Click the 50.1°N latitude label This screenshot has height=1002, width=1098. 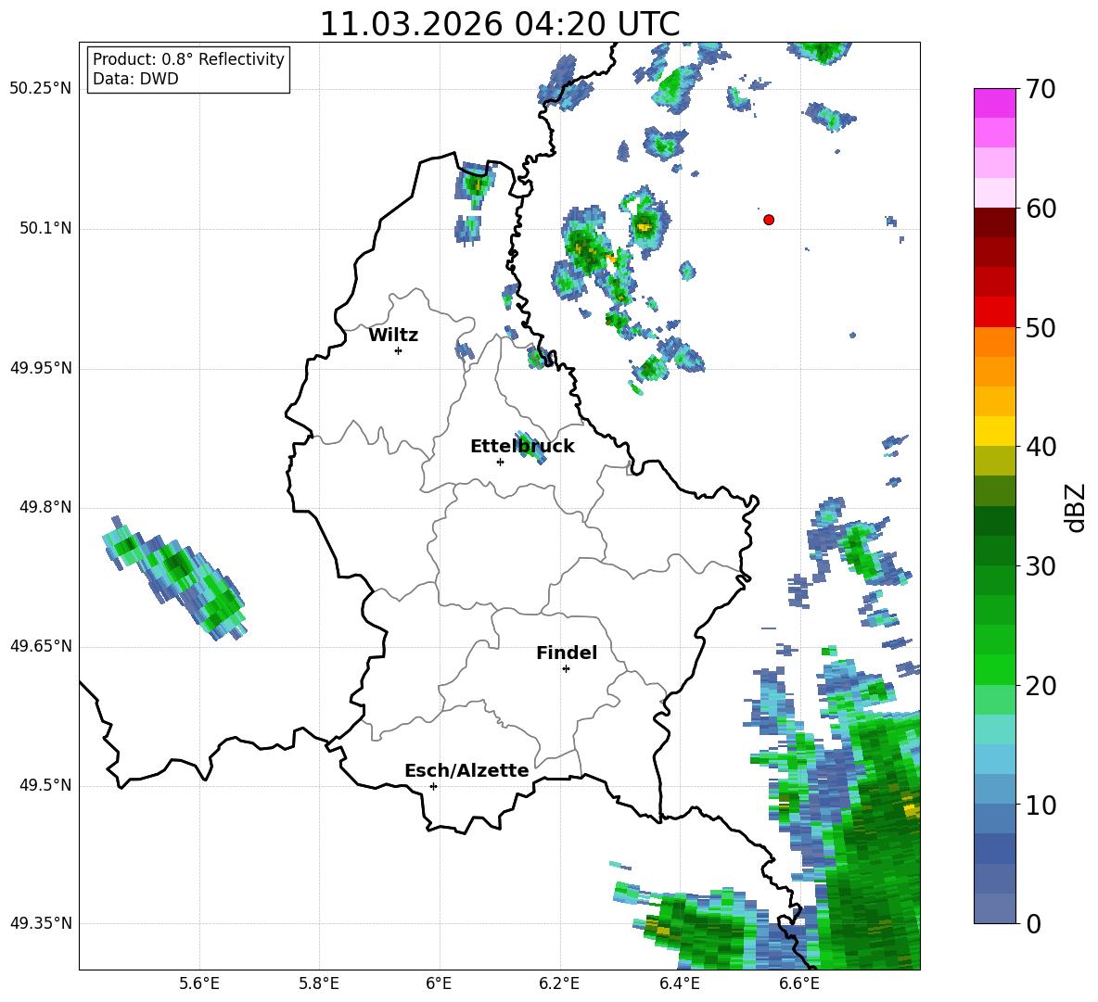coord(45,229)
